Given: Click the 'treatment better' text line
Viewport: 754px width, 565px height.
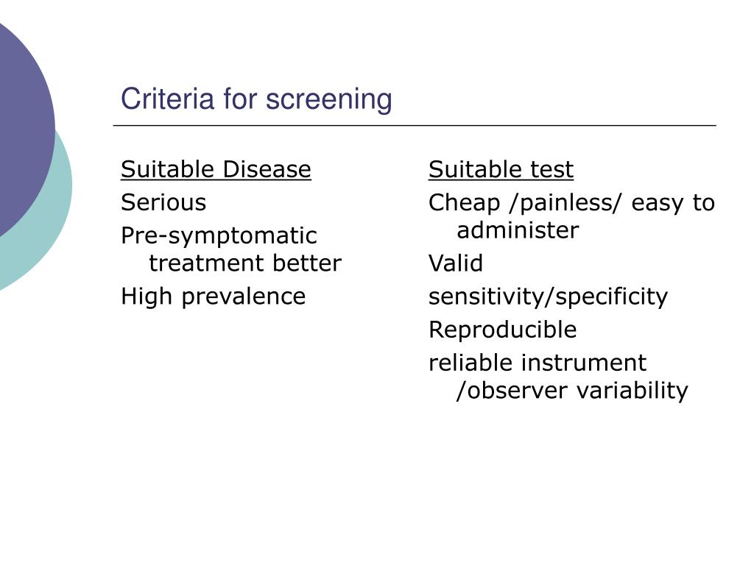Looking at the screenshot, I should 245,263.
